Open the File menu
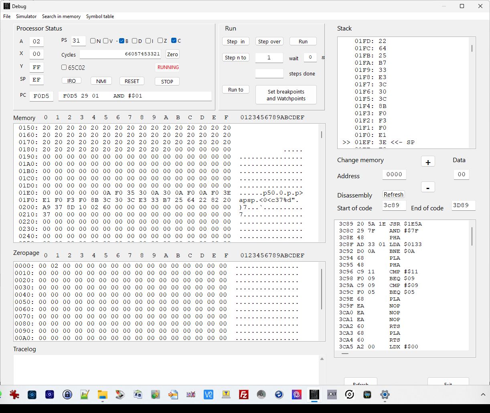 [7, 16]
